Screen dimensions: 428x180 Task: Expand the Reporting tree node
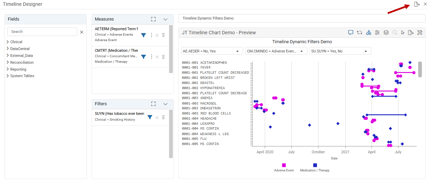(x=8, y=69)
